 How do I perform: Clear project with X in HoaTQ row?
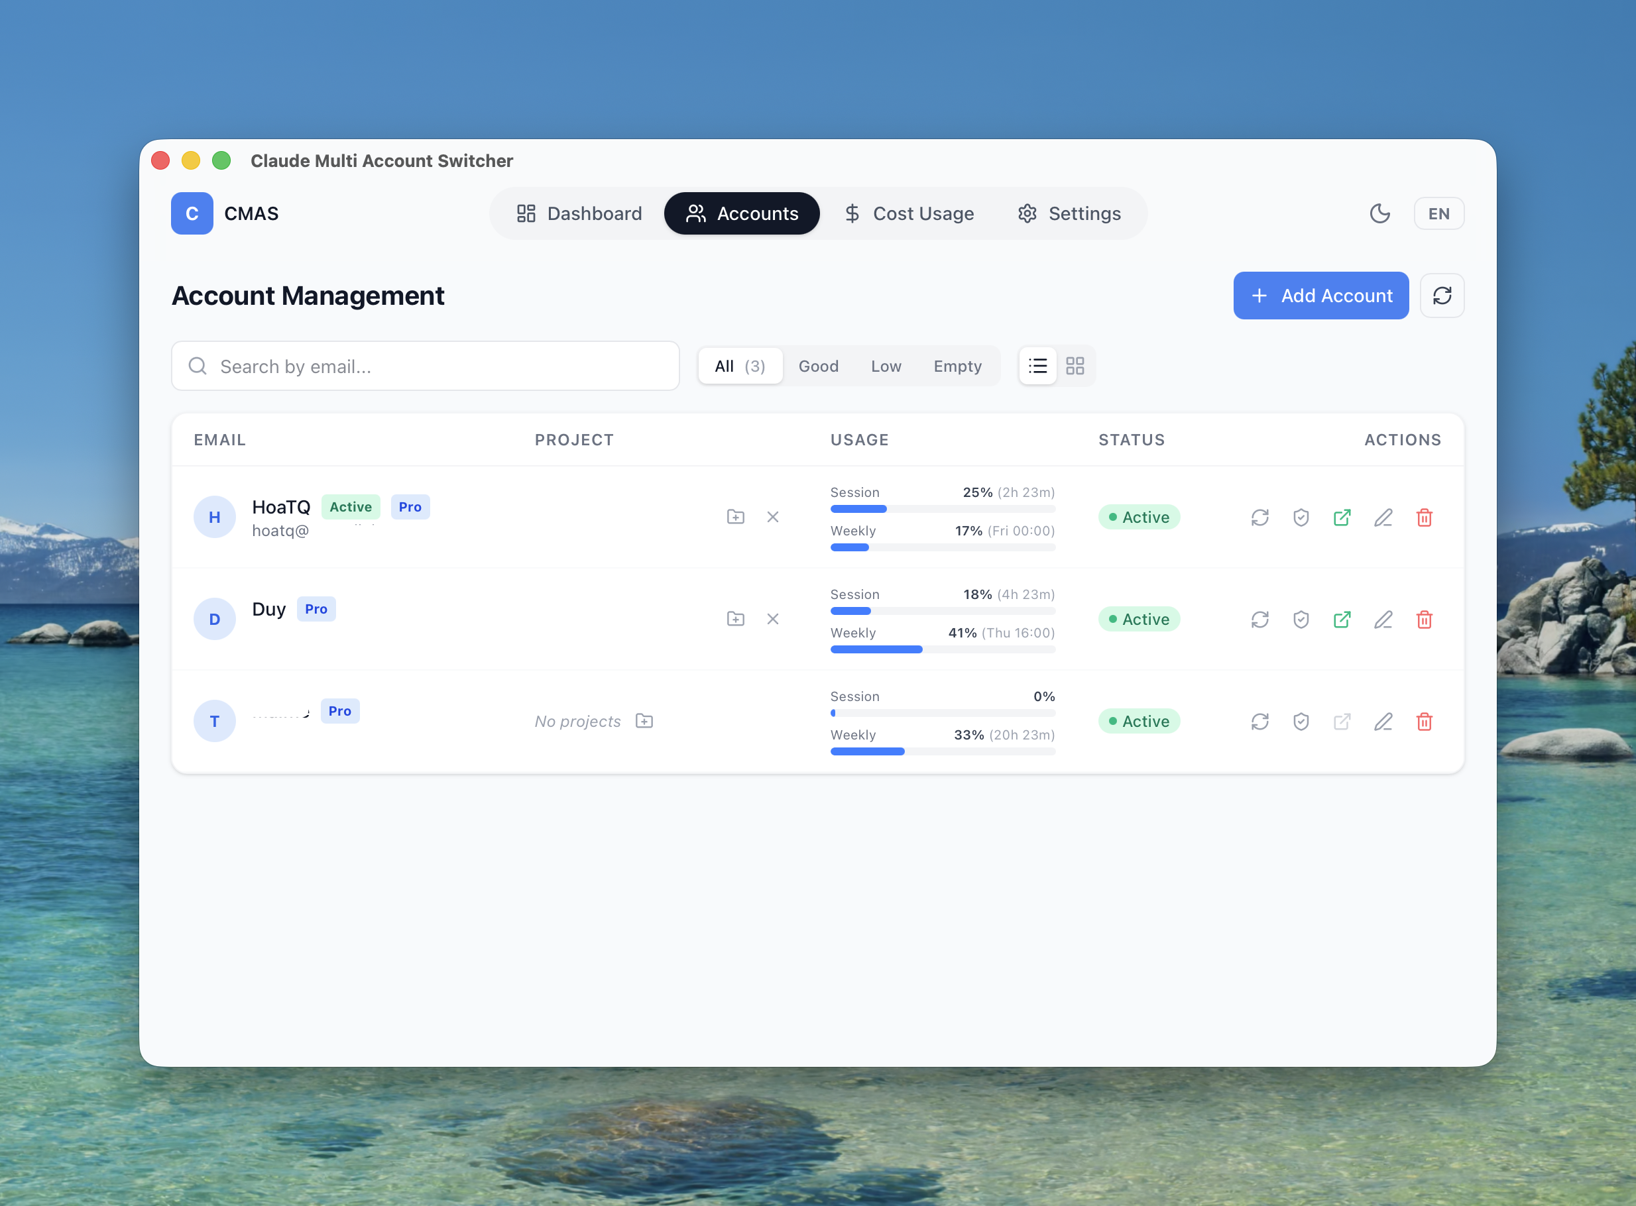tap(773, 517)
